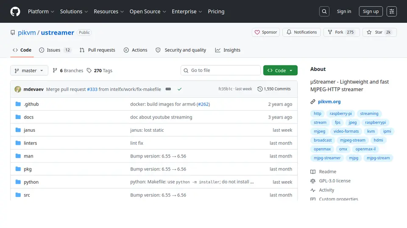Open the master branch dropdown

(x=29, y=71)
